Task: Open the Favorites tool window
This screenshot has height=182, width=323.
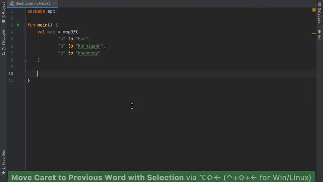Action: coord(4,162)
